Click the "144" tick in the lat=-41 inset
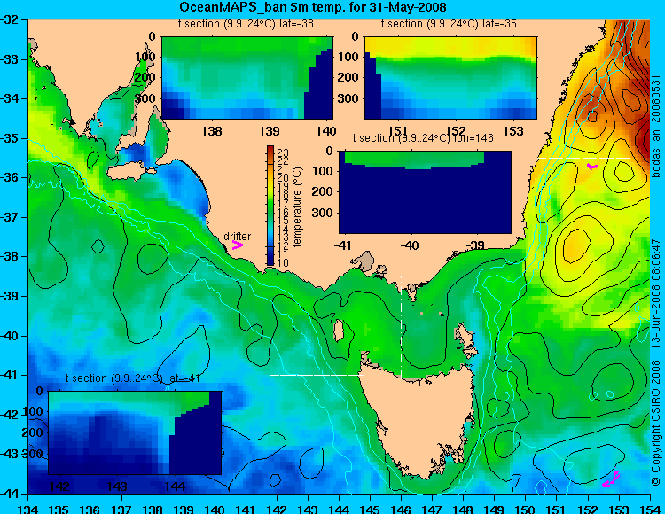This screenshot has width=665, height=514. click(x=174, y=486)
